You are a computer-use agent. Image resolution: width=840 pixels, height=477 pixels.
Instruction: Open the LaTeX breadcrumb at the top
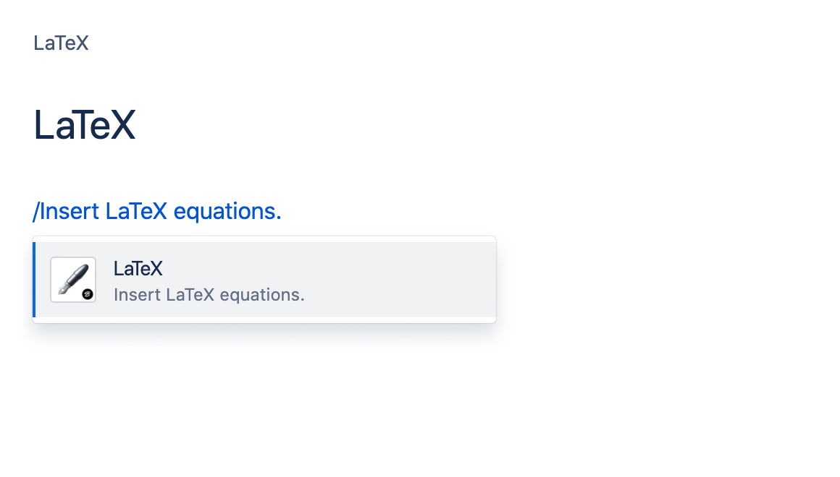61,43
